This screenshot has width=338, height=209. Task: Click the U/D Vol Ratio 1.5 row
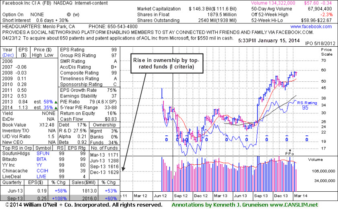click(28, 137)
